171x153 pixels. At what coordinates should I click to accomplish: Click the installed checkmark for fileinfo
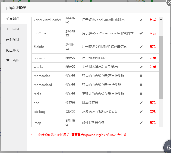[x=141, y=47]
